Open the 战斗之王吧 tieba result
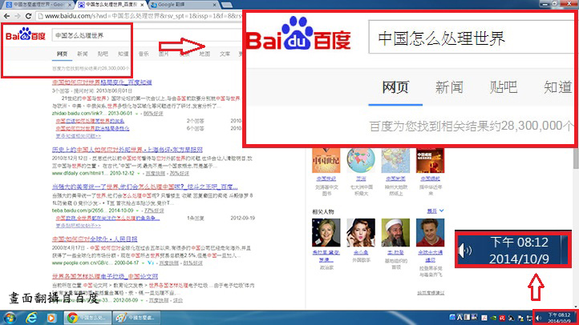This screenshot has height=325, width=579. (144, 187)
